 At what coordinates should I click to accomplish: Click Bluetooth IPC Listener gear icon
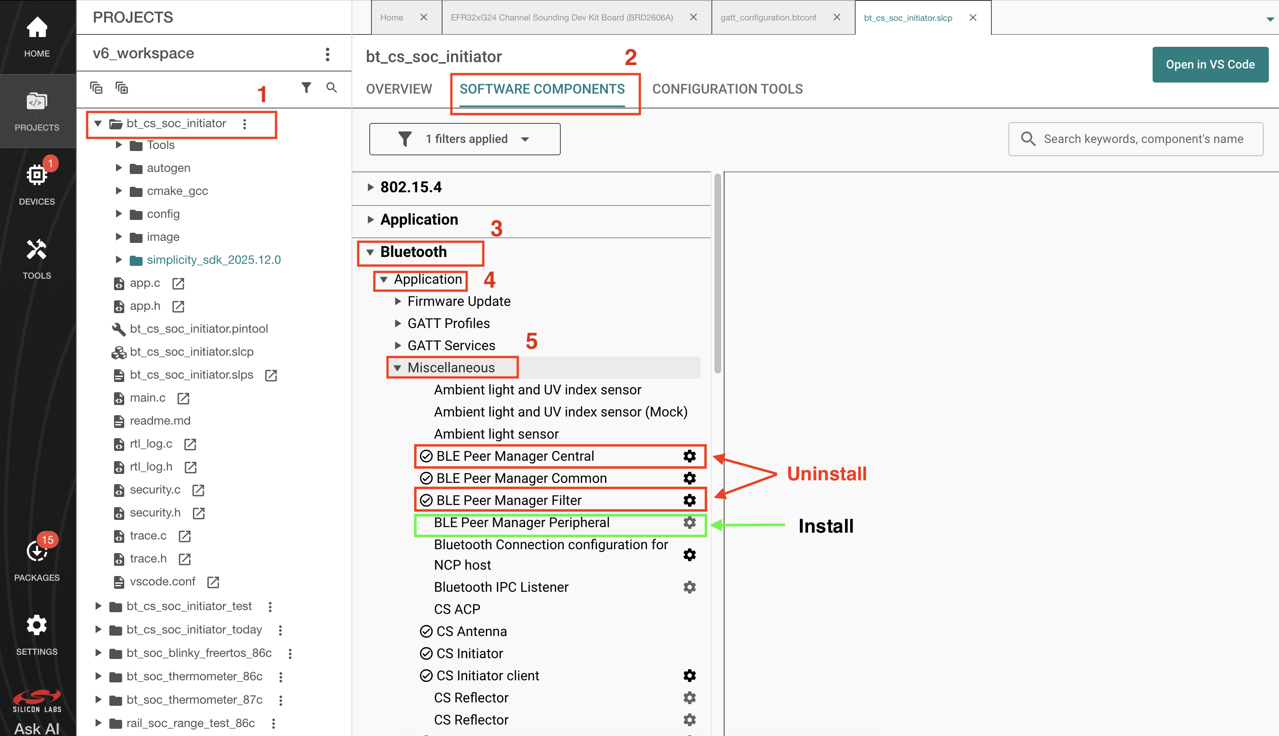tap(690, 587)
